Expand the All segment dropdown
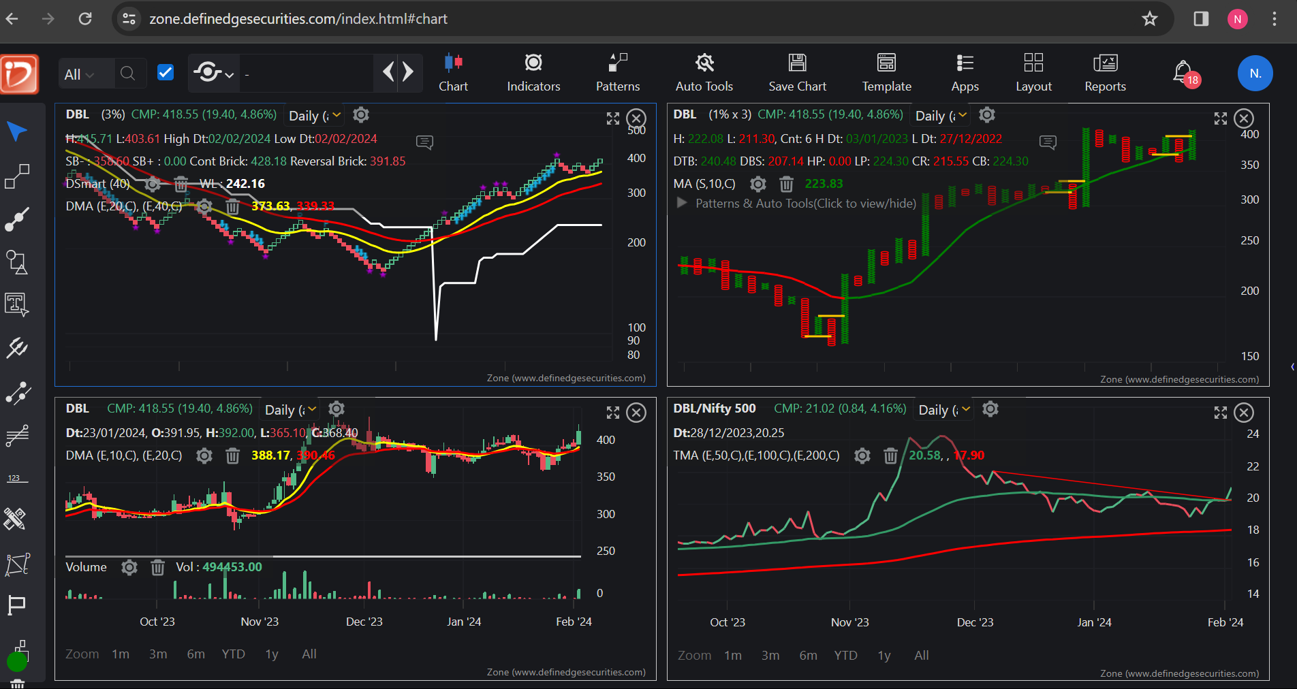 click(x=79, y=74)
